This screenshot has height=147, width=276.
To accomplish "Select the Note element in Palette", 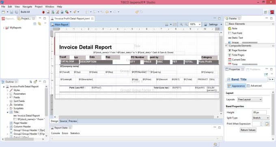I will click(233, 28).
